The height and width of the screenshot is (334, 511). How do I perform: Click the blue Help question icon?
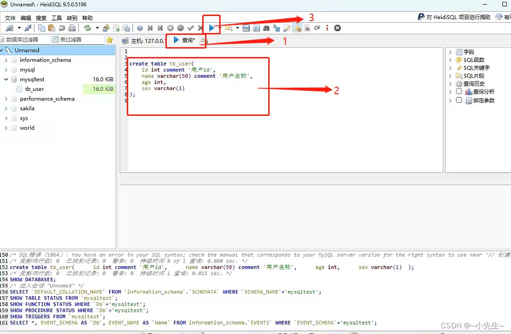pyautogui.click(x=140, y=28)
